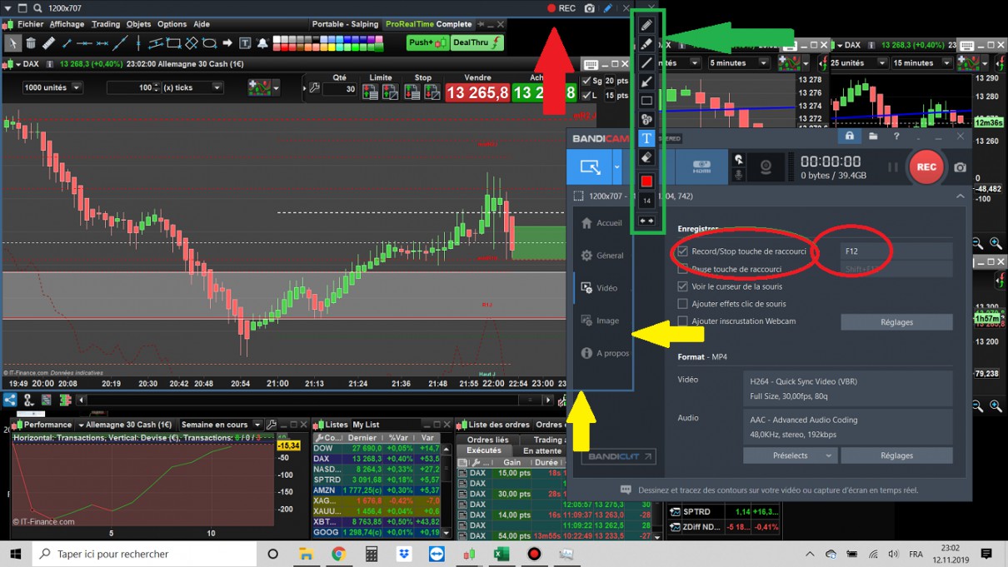Enable Ajouter effets clic de souris
Viewport: 1008px width, 567px height.
tap(683, 304)
